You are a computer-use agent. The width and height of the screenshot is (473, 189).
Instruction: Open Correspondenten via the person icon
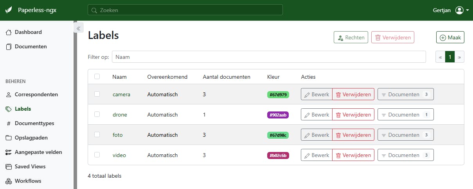click(9, 95)
